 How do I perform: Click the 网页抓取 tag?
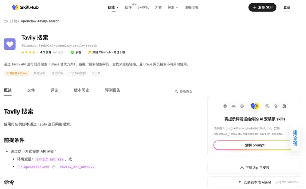(x=57, y=73)
